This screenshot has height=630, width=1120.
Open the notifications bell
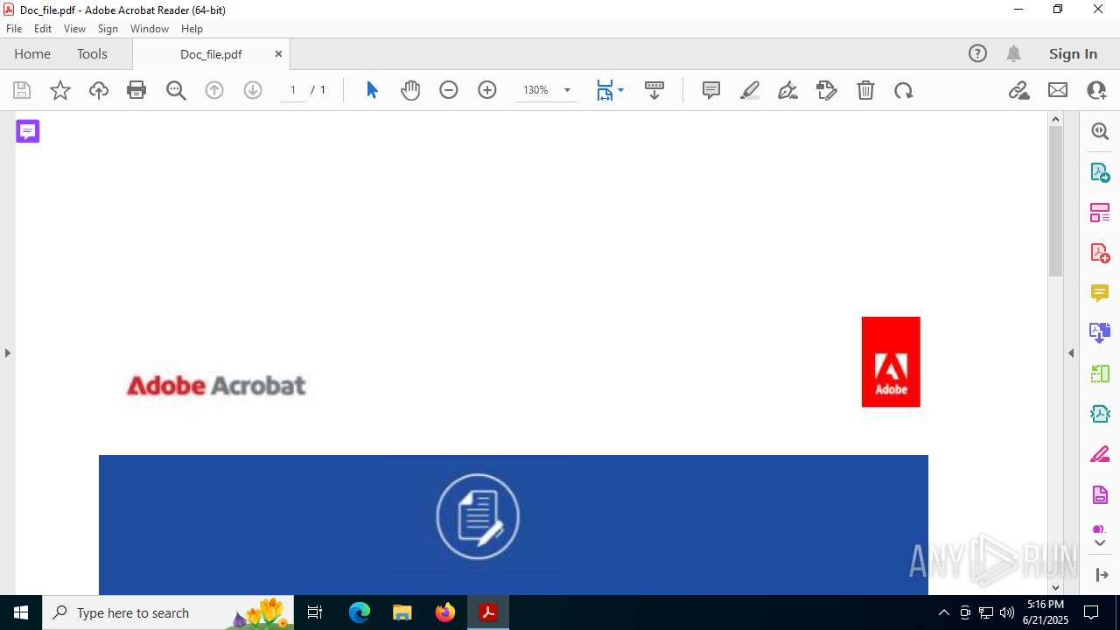point(1013,53)
